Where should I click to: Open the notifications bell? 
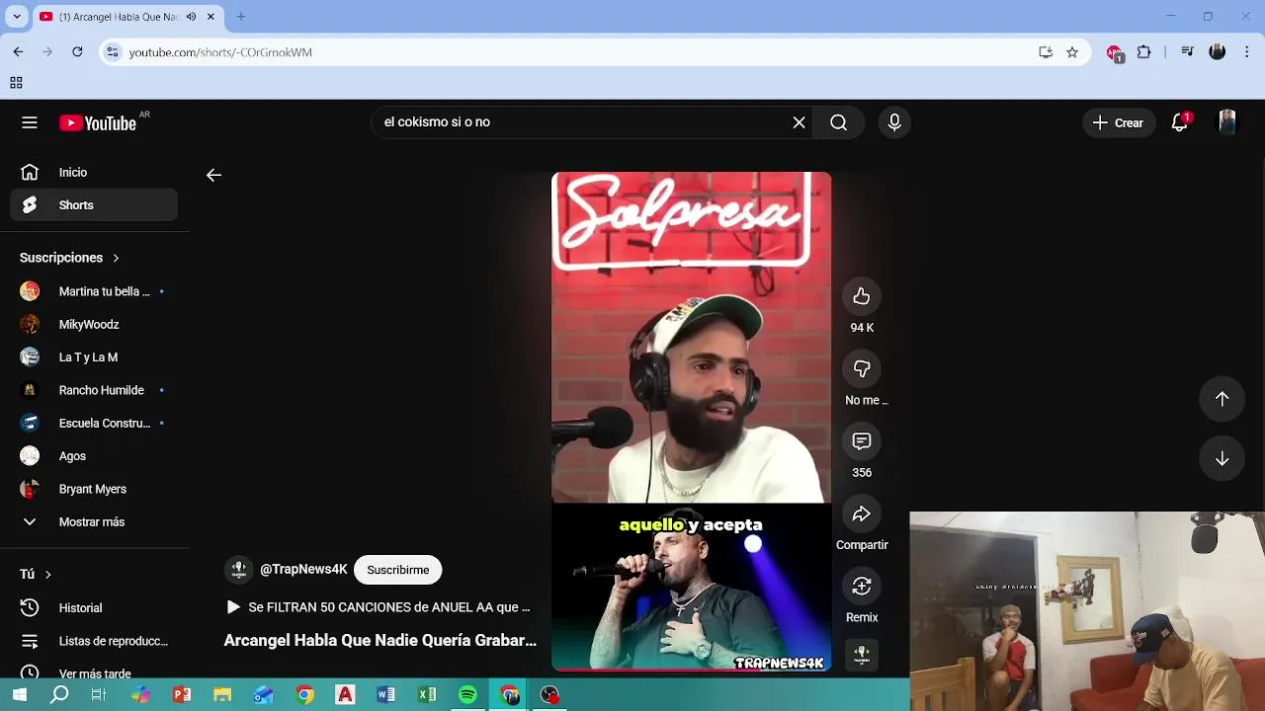pos(1179,122)
